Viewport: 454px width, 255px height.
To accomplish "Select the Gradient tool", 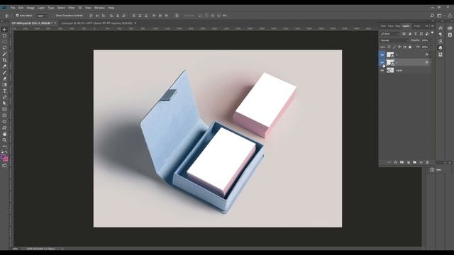I will click(4, 85).
